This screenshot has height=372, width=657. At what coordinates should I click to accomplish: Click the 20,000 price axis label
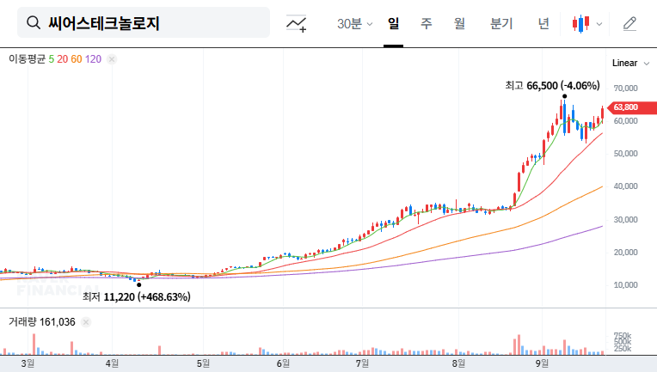[x=625, y=253]
